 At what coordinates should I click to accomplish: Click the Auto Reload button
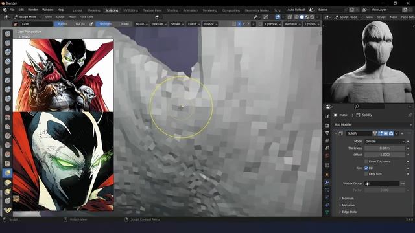pos(296,10)
